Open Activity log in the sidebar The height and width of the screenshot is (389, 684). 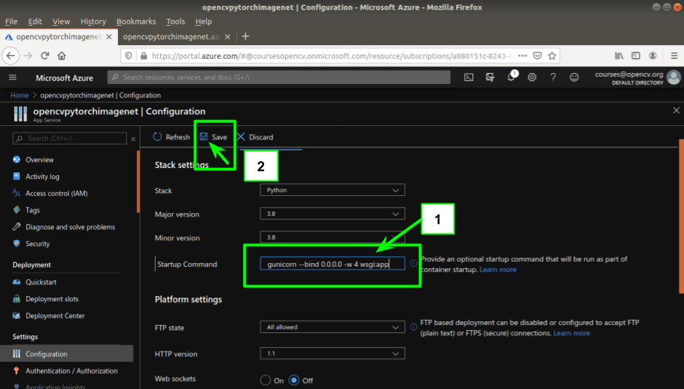click(42, 176)
